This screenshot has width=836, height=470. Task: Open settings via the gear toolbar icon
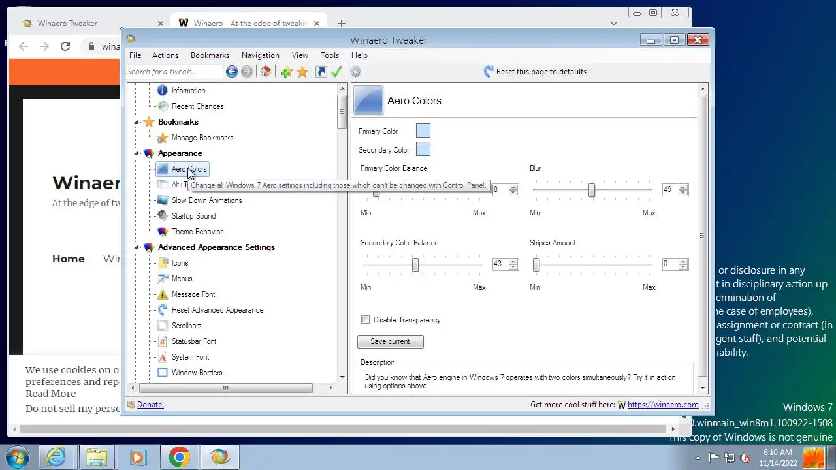pyautogui.click(x=355, y=72)
